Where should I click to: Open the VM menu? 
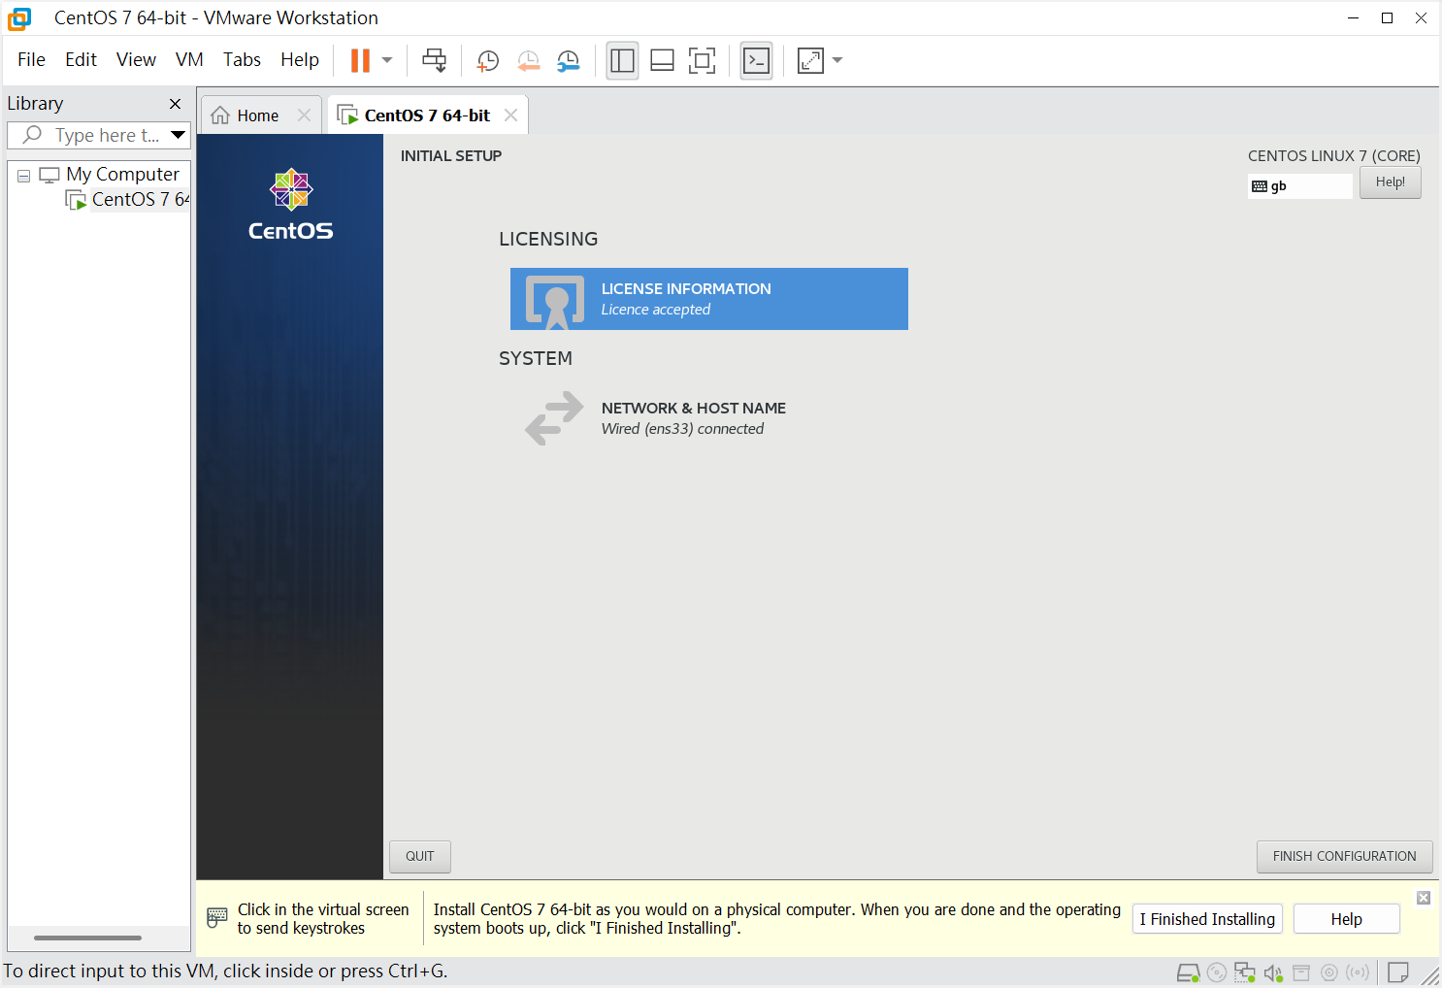pyautogui.click(x=189, y=59)
